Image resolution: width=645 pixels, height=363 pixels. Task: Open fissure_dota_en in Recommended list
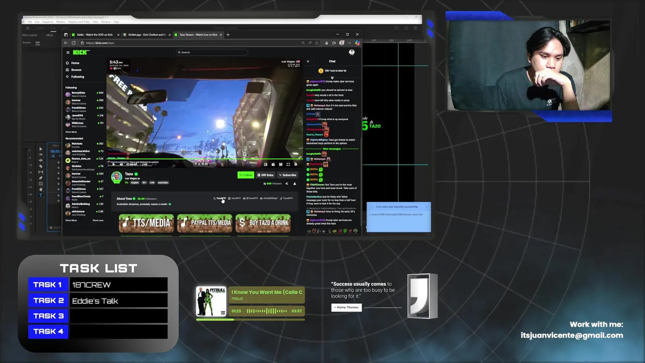85,161
